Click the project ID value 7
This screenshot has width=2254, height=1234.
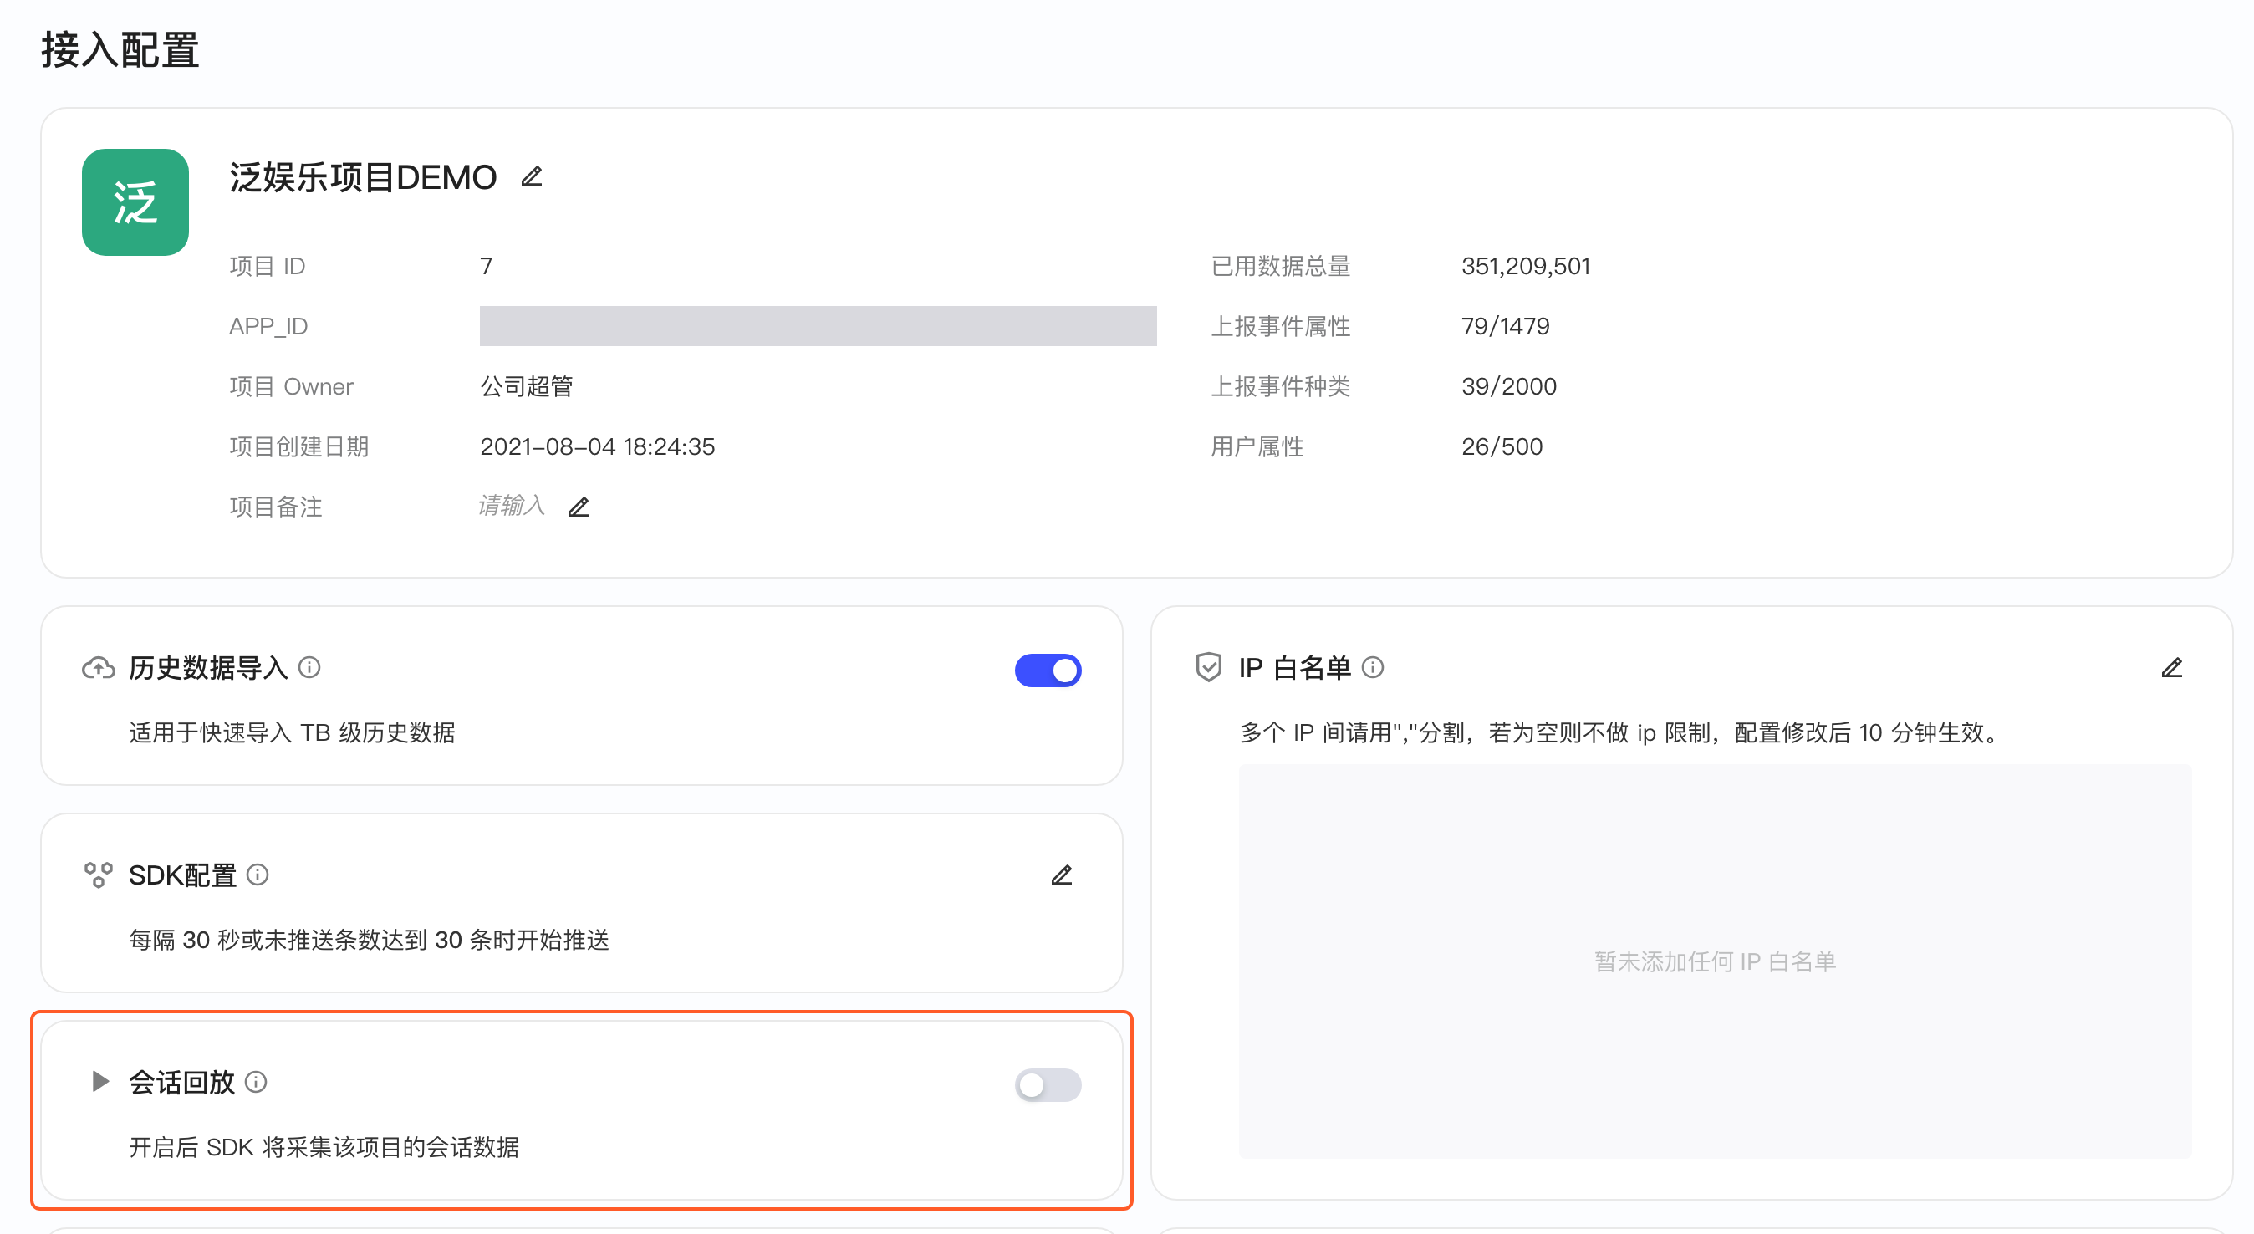[x=486, y=266]
